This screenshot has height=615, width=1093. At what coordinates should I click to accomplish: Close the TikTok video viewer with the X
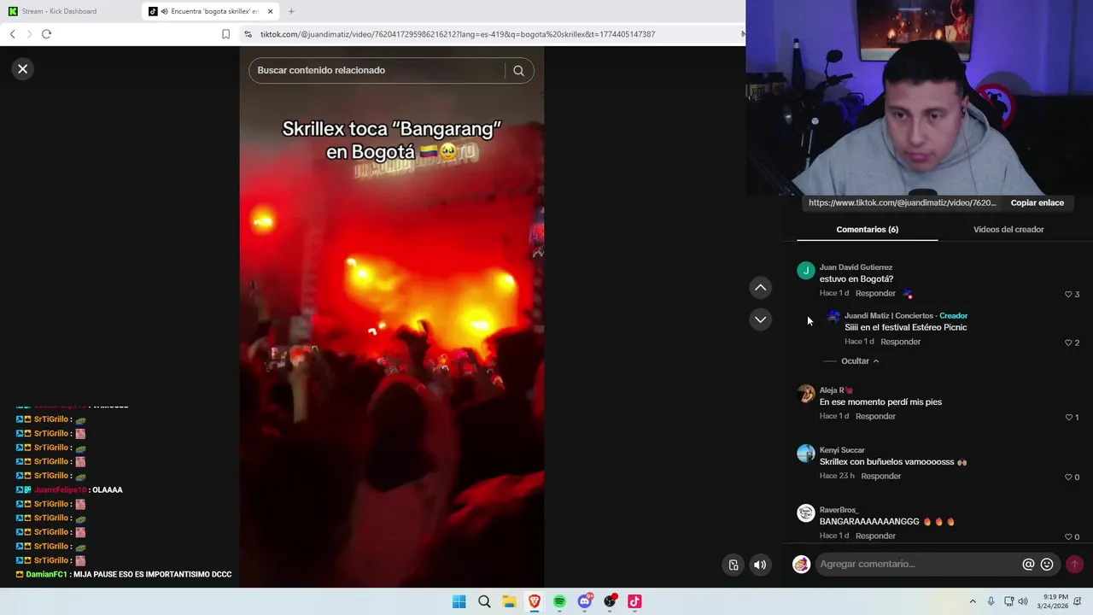[23, 69]
